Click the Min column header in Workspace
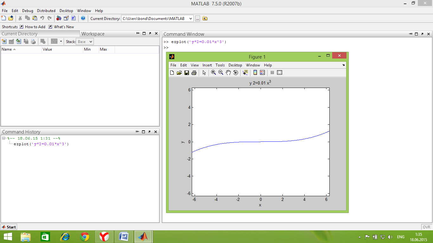The image size is (433, 243). [91, 49]
